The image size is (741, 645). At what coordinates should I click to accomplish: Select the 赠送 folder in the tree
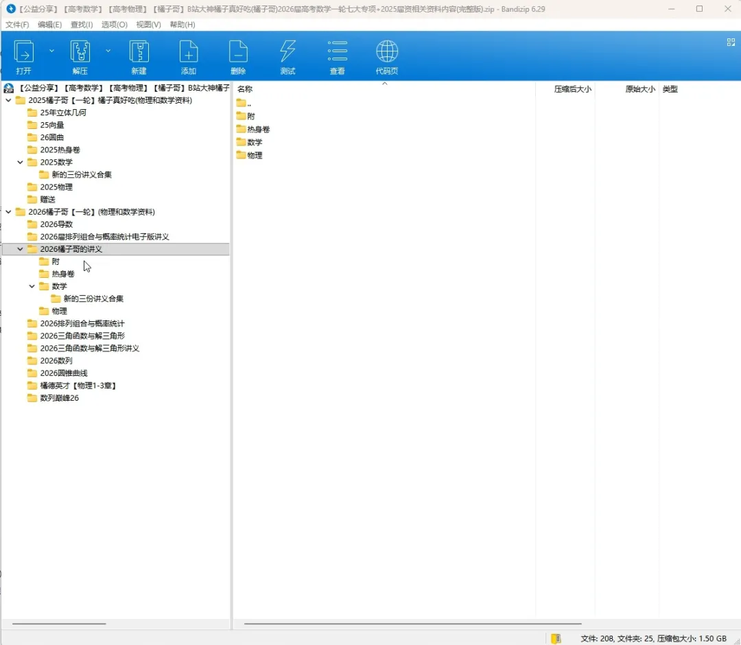(x=42, y=200)
